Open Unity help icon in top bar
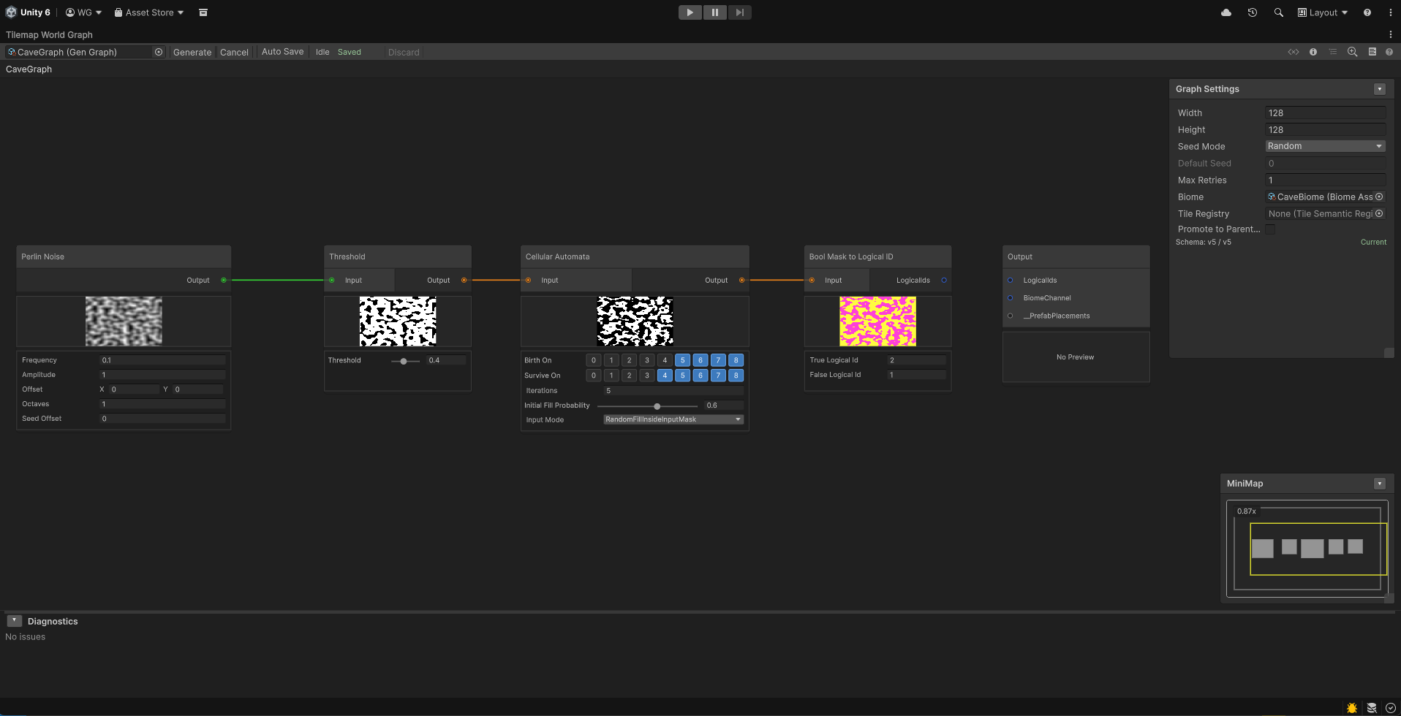The width and height of the screenshot is (1401, 716). coord(1367,12)
